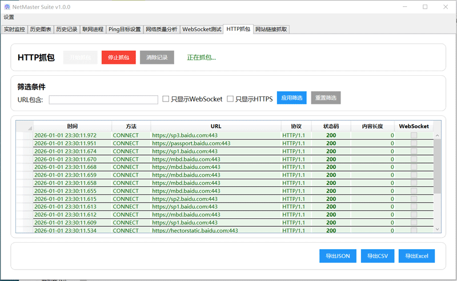Click the URL包含 filter text field
The height and width of the screenshot is (281, 457).
click(103, 100)
